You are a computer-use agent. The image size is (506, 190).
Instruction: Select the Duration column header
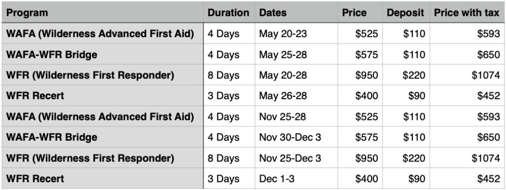tap(229, 12)
